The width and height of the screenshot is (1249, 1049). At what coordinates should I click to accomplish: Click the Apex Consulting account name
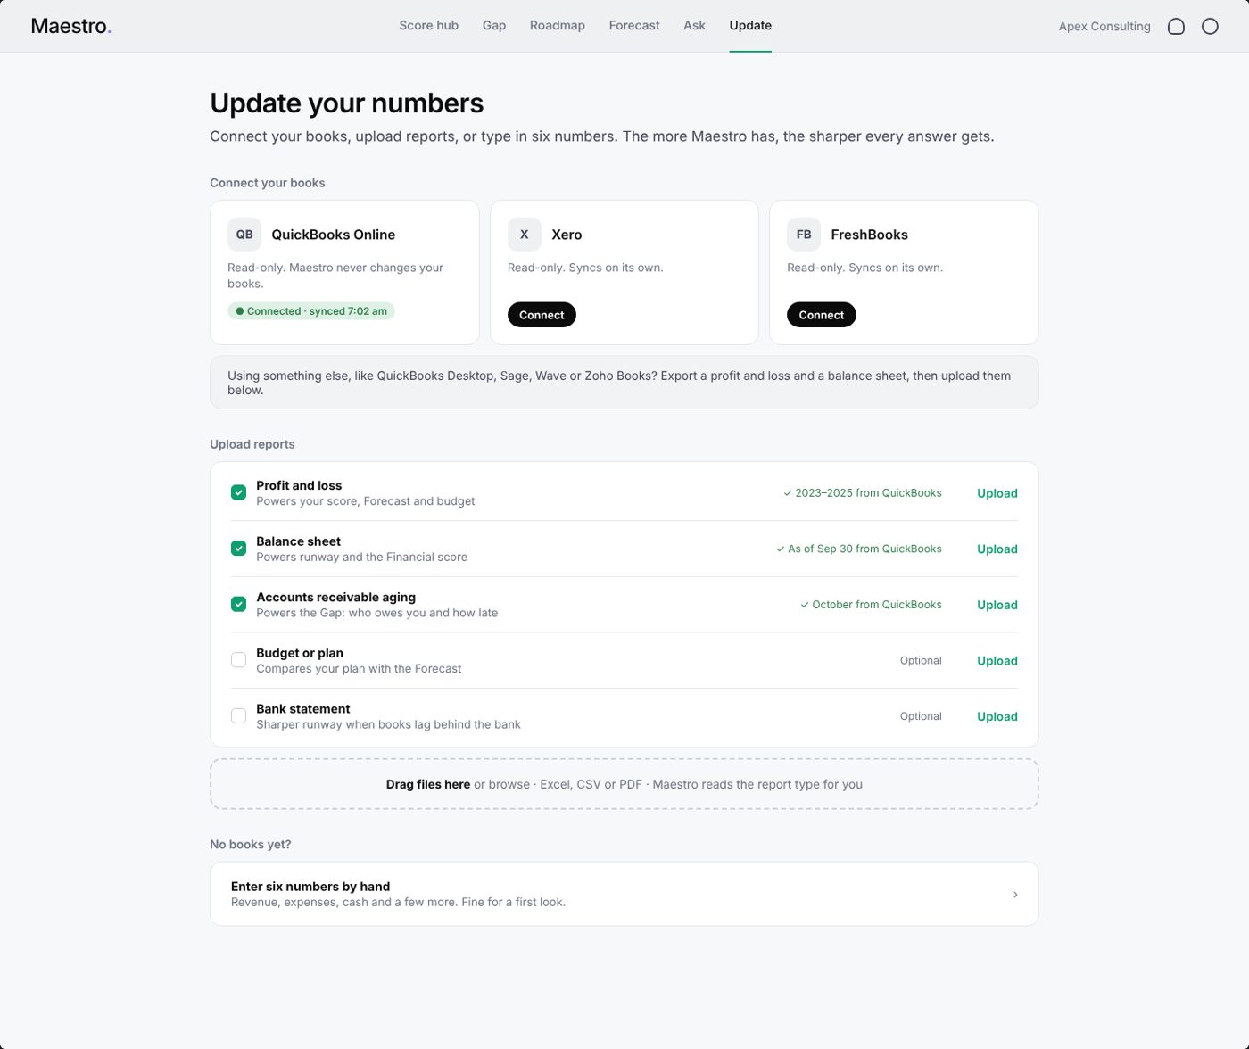click(x=1104, y=26)
